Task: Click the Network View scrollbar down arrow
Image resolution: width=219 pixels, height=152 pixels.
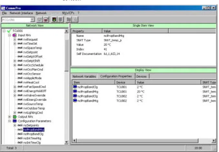Action: [x=67, y=142]
